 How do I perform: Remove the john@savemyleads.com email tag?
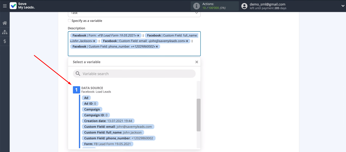pyautogui.click(x=187, y=41)
